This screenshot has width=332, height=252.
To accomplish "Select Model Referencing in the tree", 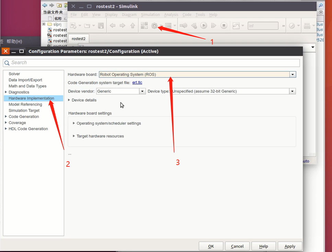I will pos(25,104).
